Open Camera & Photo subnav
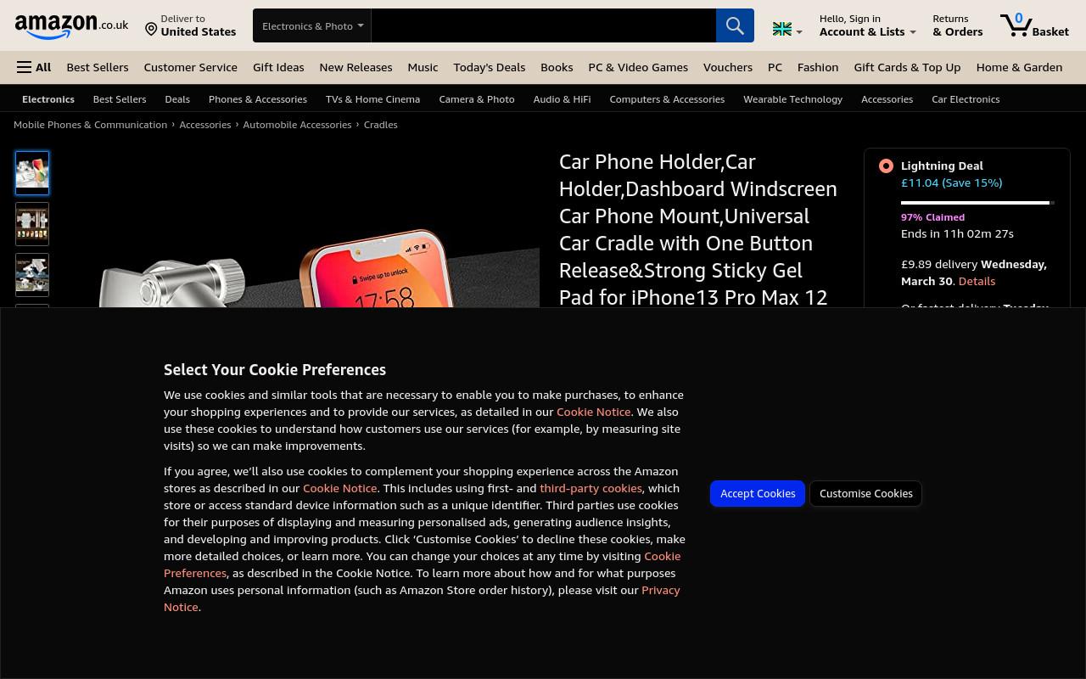The height and width of the screenshot is (679, 1086). coord(477,99)
